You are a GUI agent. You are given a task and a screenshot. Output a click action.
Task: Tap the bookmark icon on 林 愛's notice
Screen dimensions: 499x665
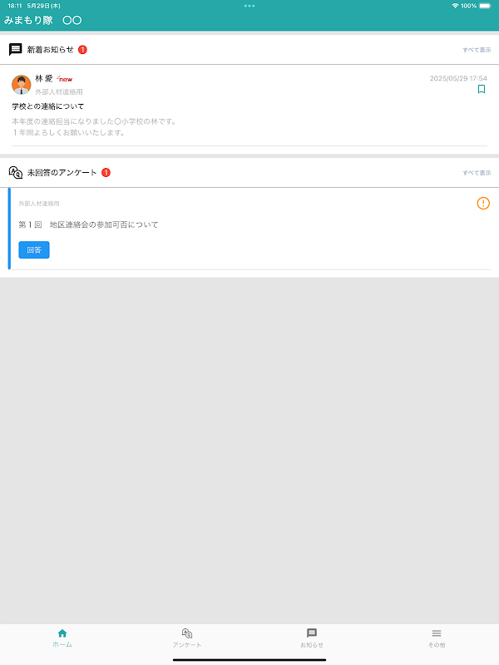pyautogui.click(x=482, y=89)
